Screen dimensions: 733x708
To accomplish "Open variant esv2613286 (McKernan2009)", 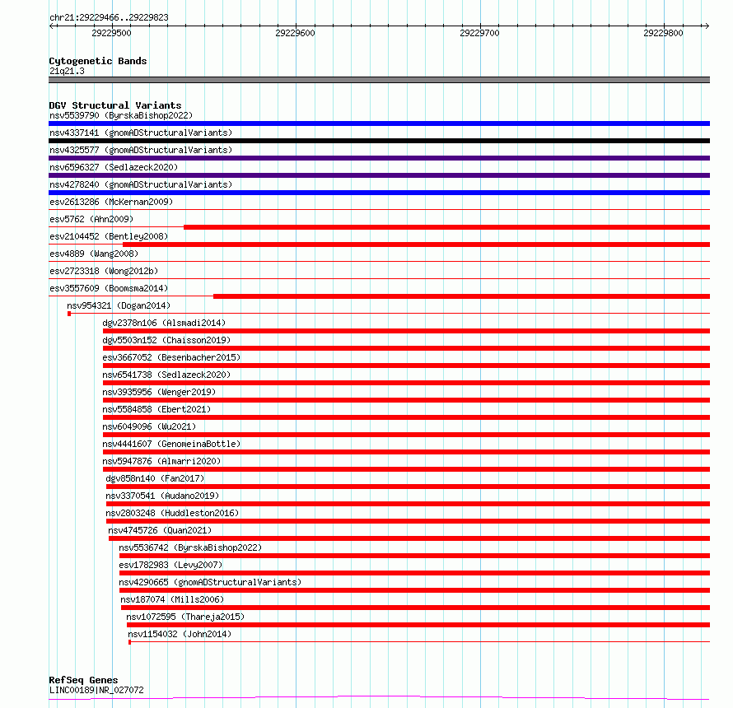I will [111, 202].
